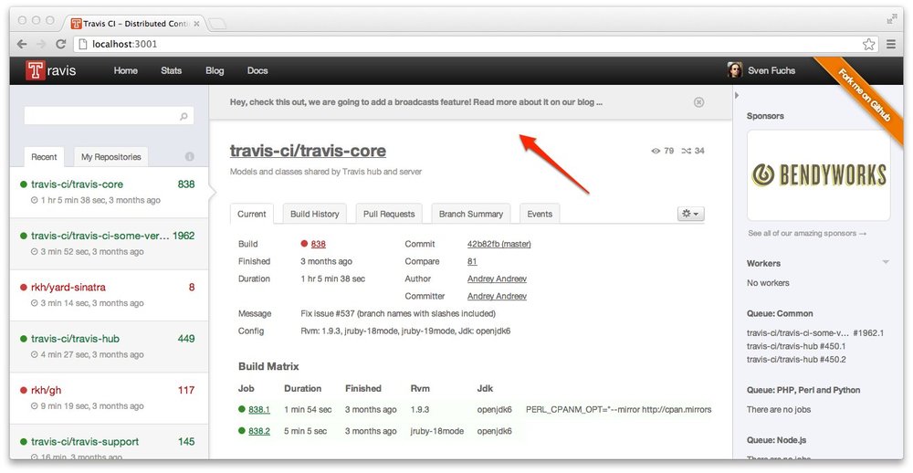The width and height of the screenshot is (913, 473).
Task: Click the browser reload icon
Action: click(60, 44)
